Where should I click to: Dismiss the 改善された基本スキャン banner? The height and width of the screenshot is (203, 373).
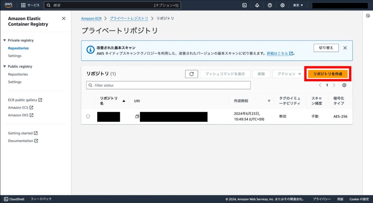(345, 48)
